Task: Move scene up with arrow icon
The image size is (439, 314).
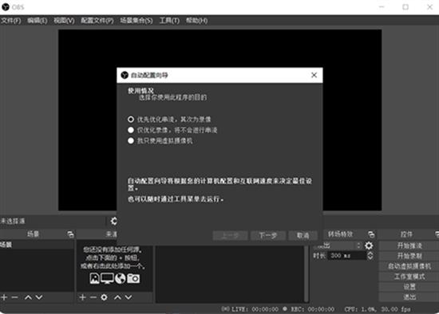Action: pos(28,297)
